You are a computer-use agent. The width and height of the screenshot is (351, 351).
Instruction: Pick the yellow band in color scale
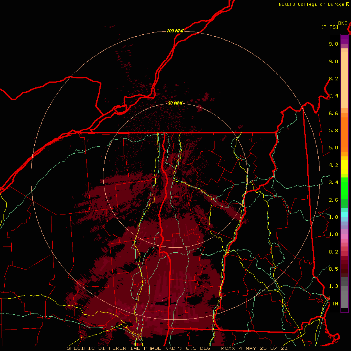click(344, 167)
